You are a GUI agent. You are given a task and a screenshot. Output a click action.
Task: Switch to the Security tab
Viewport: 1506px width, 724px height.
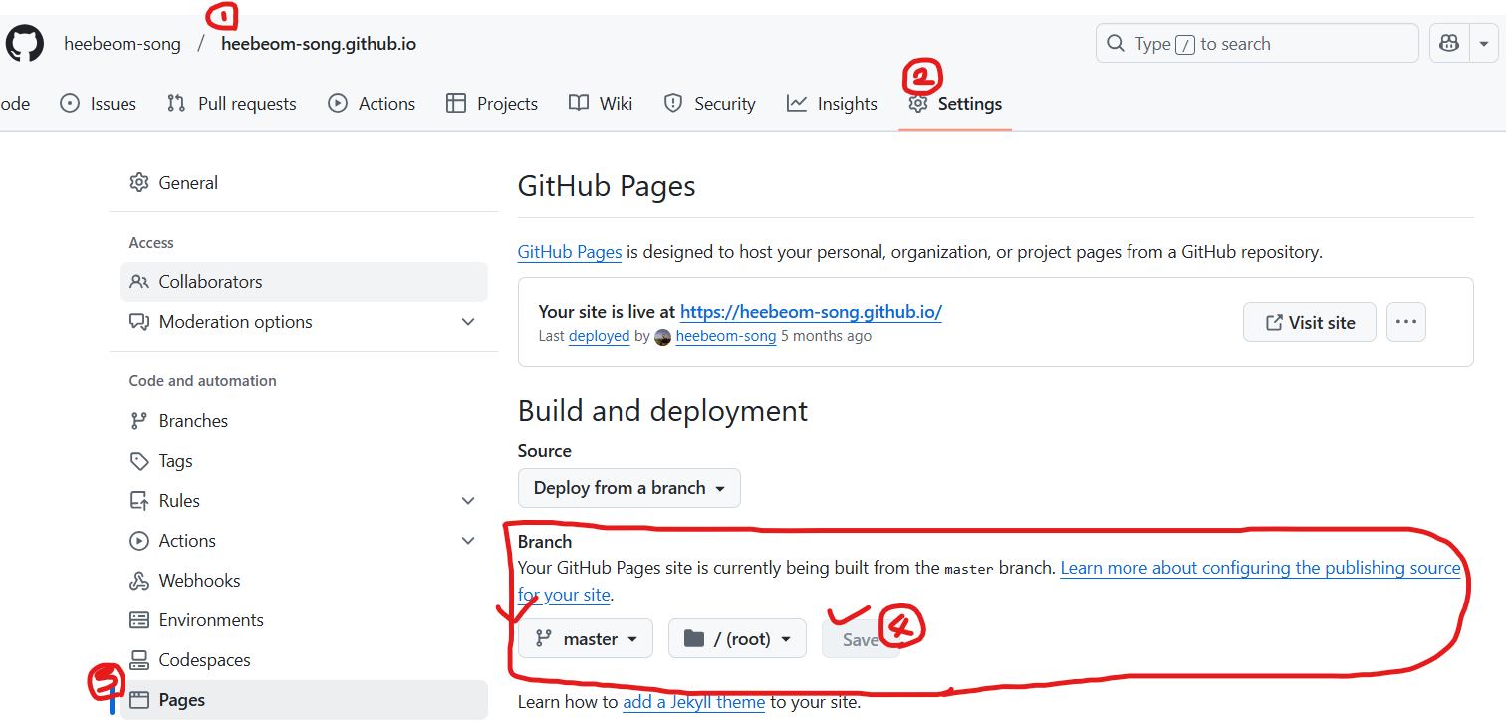(x=710, y=104)
